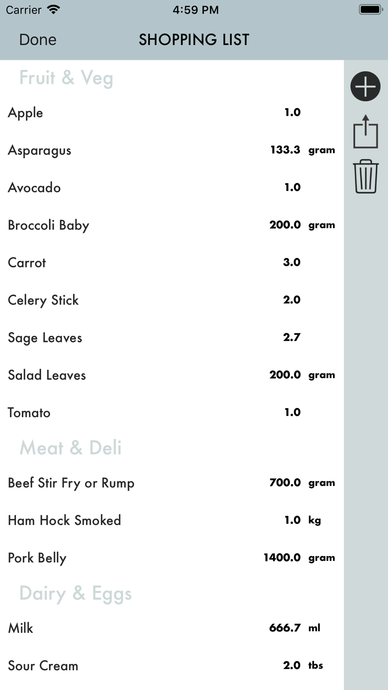
Task: Tap the Fruit & Veg section header
Action: (66, 78)
